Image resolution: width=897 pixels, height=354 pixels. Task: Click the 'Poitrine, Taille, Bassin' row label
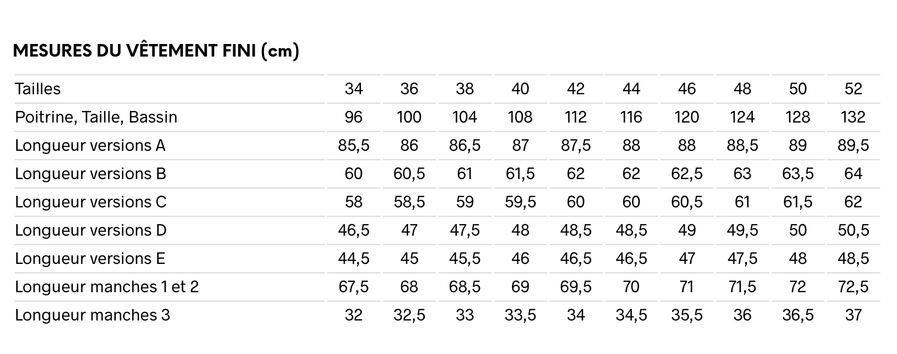click(x=96, y=117)
